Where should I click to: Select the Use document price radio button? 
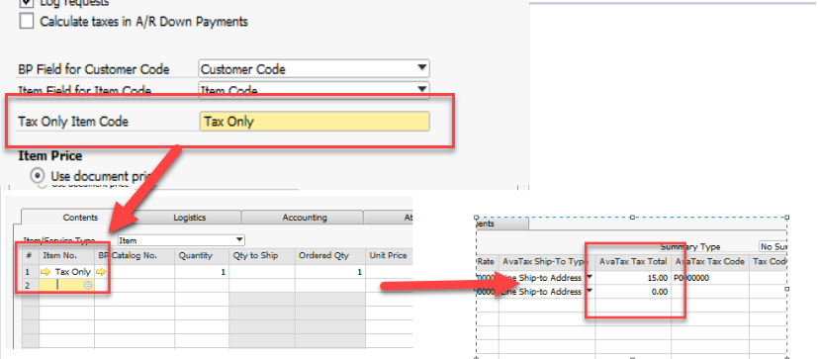[38, 175]
